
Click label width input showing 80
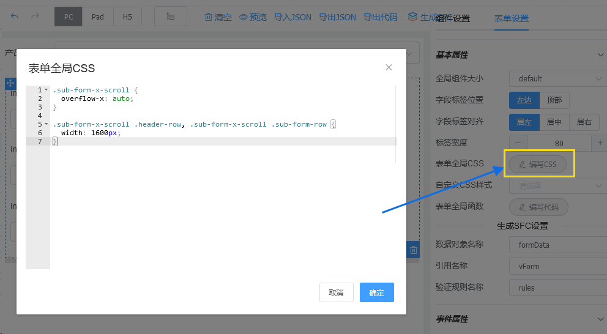click(x=559, y=143)
